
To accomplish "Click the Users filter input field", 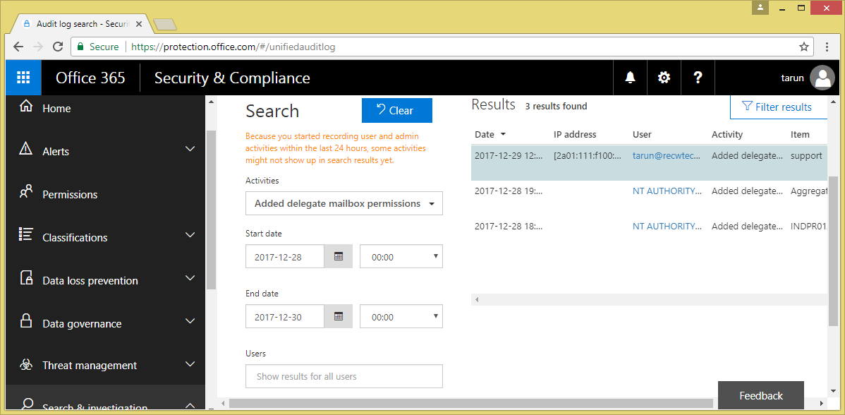I will click(x=344, y=376).
